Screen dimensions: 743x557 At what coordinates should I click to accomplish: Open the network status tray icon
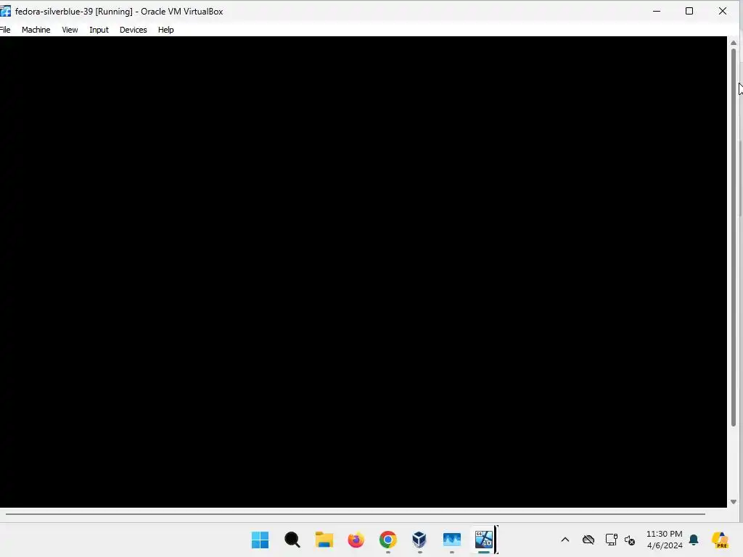[x=611, y=540]
